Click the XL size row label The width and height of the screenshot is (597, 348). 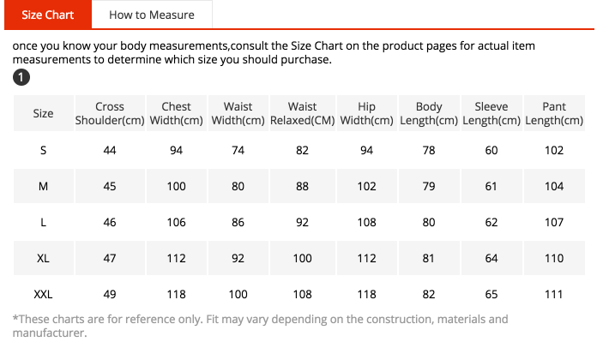tap(43, 258)
